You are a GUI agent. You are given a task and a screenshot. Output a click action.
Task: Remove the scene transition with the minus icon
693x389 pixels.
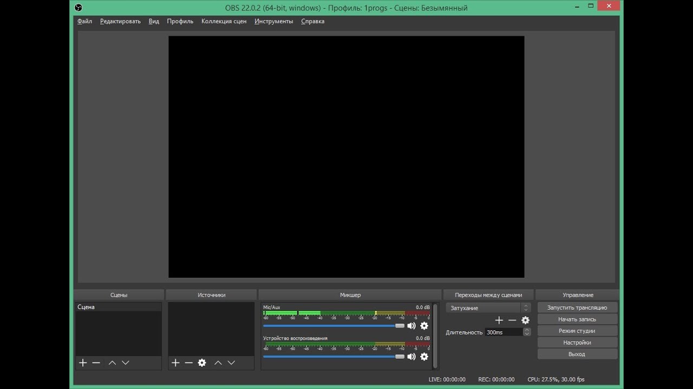512,320
